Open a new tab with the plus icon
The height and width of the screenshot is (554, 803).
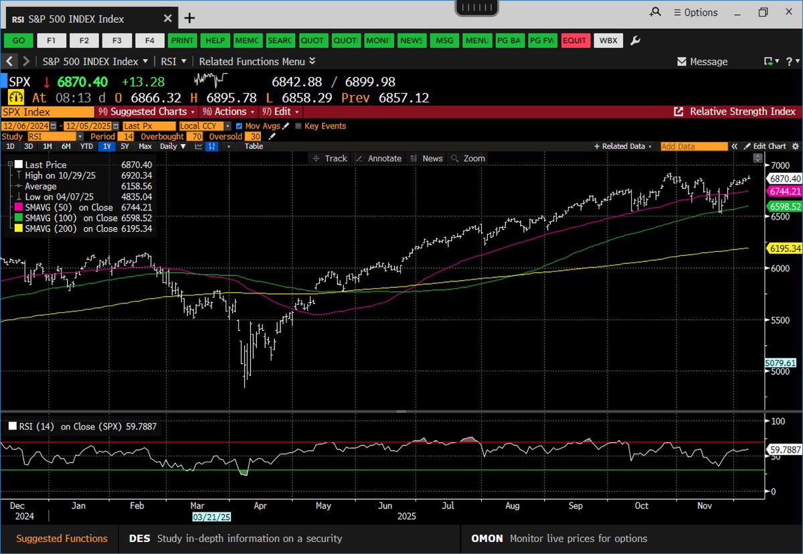pos(189,18)
